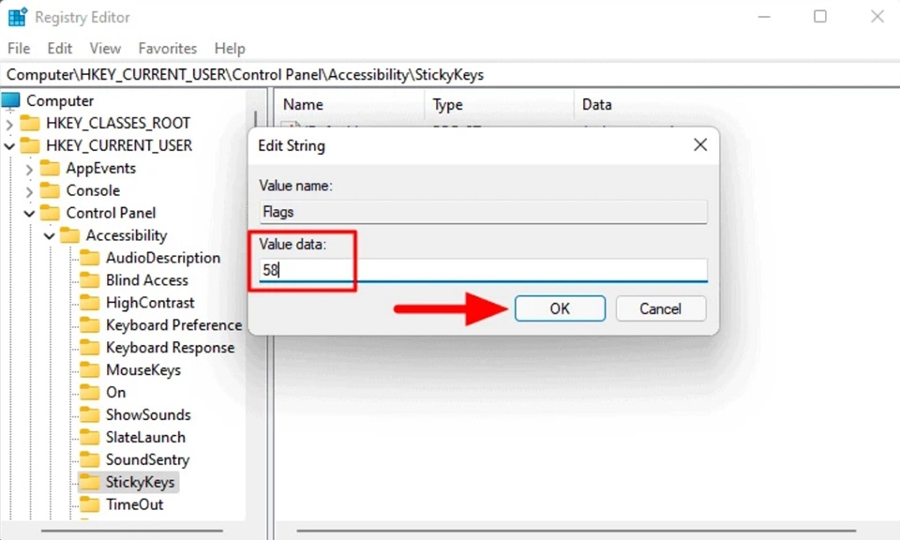The height and width of the screenshot is (540, 900).
Task: Click the Registry Editor app icon
Action: tap(17, 17)
